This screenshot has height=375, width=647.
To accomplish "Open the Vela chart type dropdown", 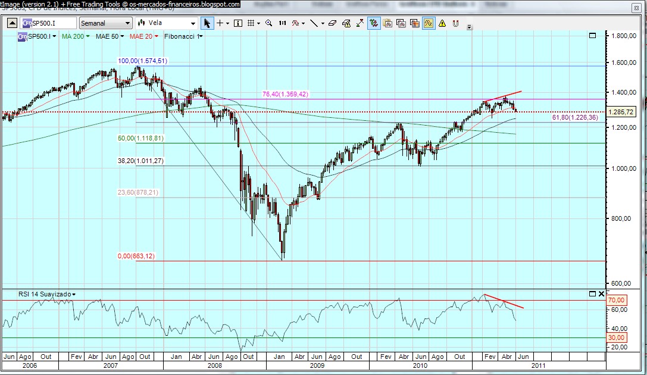I will (167, 23).
